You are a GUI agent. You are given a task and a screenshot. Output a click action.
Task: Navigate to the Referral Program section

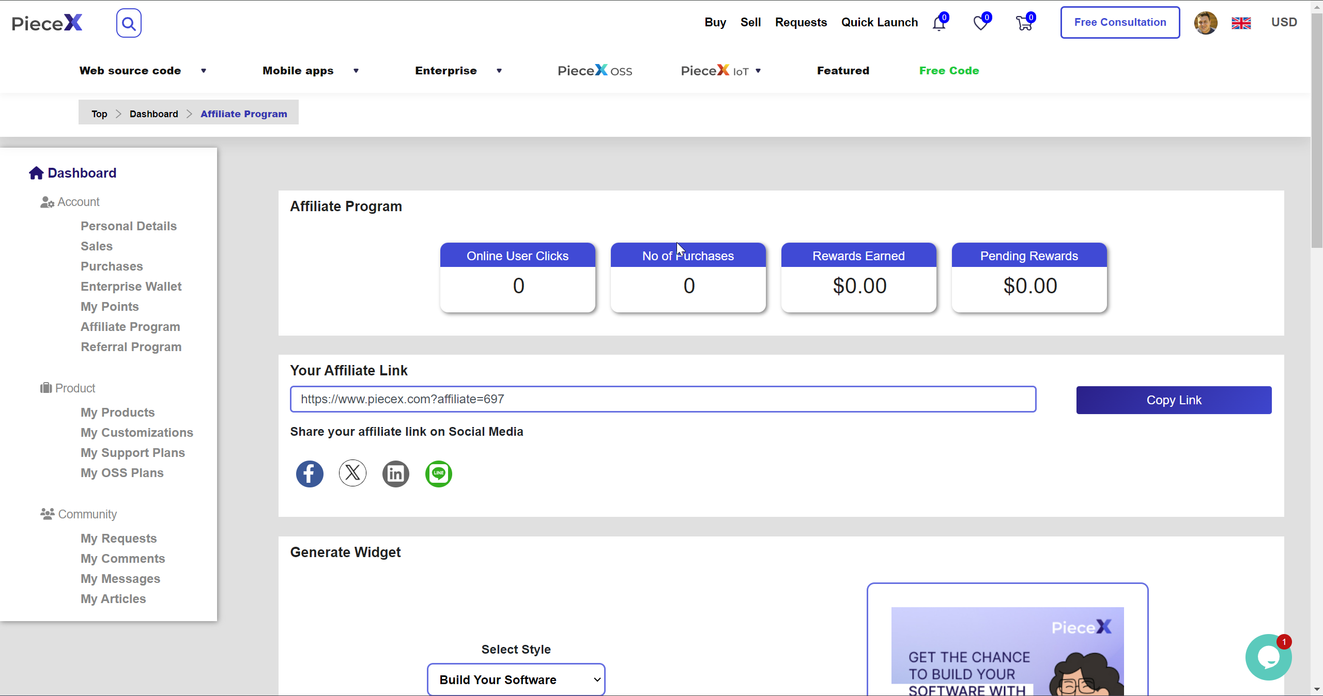tap(131, 346)
